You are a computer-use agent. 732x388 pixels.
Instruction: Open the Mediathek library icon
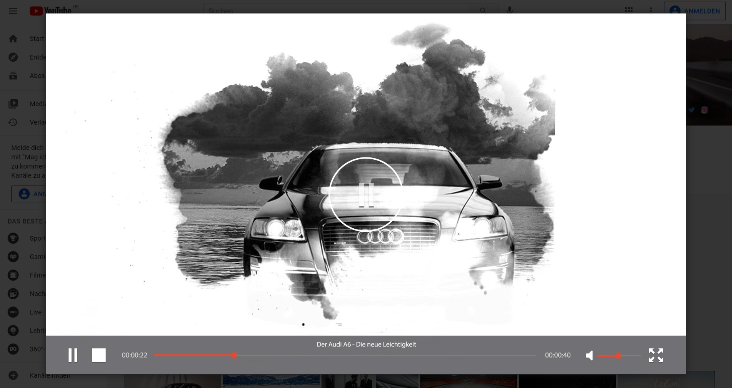click(13, 104)
